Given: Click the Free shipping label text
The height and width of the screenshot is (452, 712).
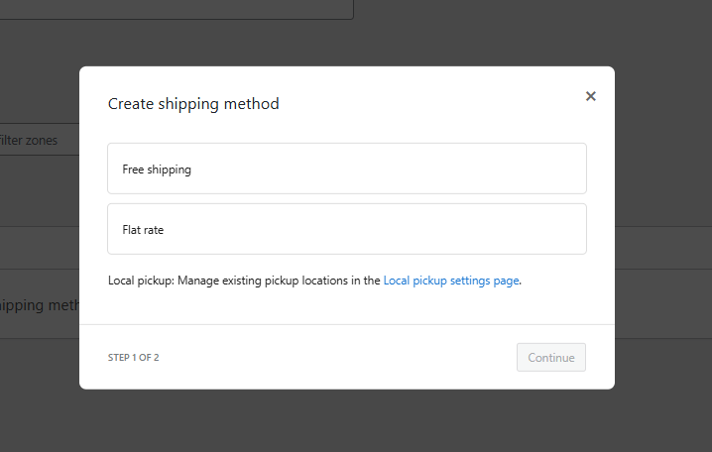Looking at the screenshot, I should [157, 169].
